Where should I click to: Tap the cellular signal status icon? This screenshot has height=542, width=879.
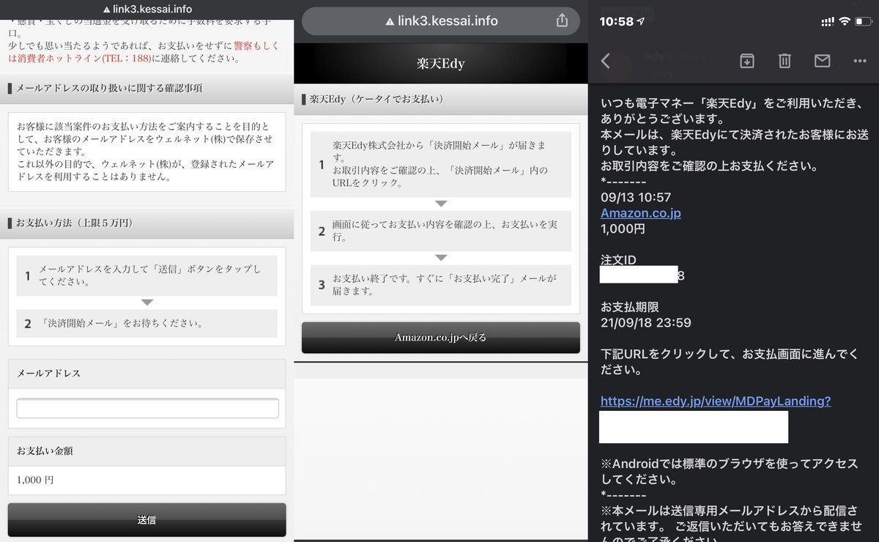827,22
